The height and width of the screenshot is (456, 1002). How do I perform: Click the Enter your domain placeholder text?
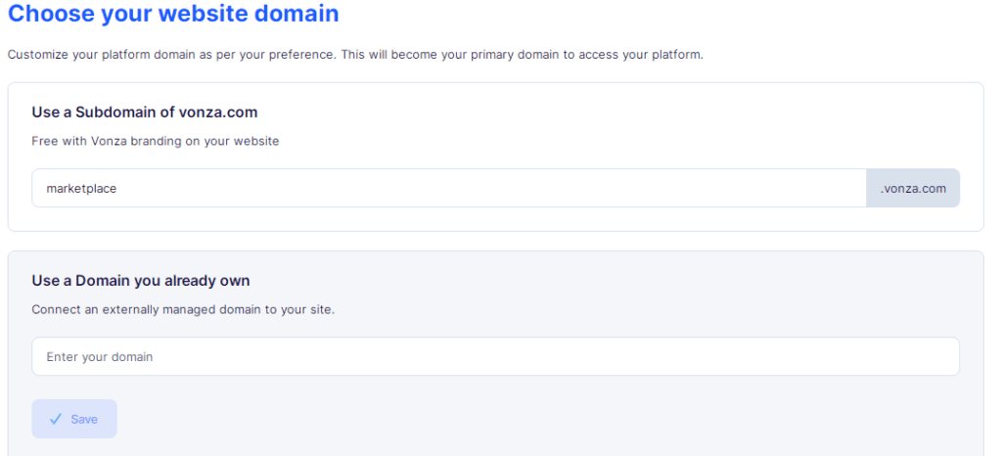100,356
